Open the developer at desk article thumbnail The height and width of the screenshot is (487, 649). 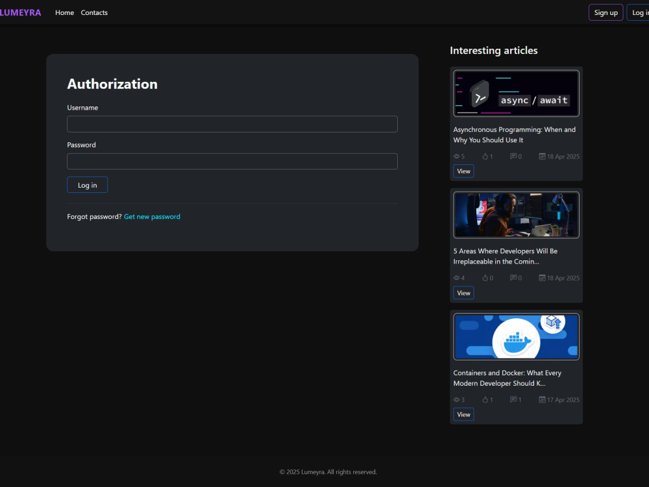[x=516, y=215]
